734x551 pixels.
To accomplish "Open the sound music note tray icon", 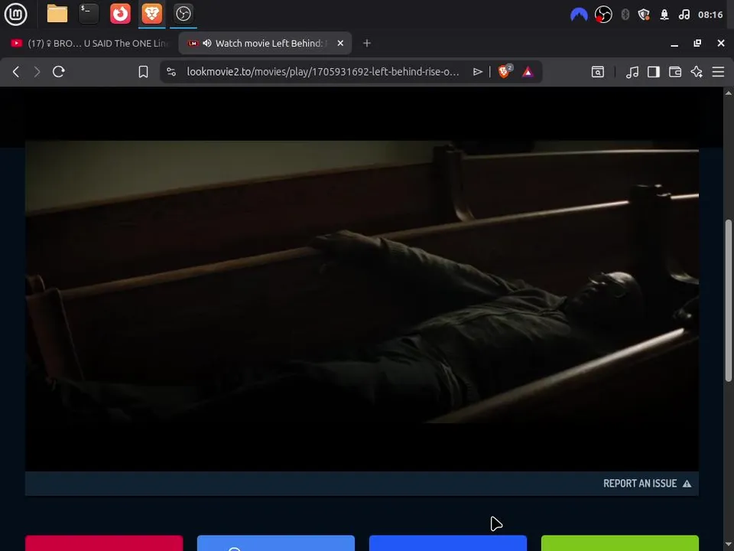I will pyautogui.click(x=684, y=15).
